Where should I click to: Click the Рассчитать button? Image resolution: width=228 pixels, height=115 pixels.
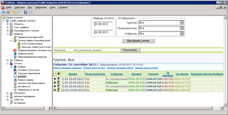click(130, 50)
